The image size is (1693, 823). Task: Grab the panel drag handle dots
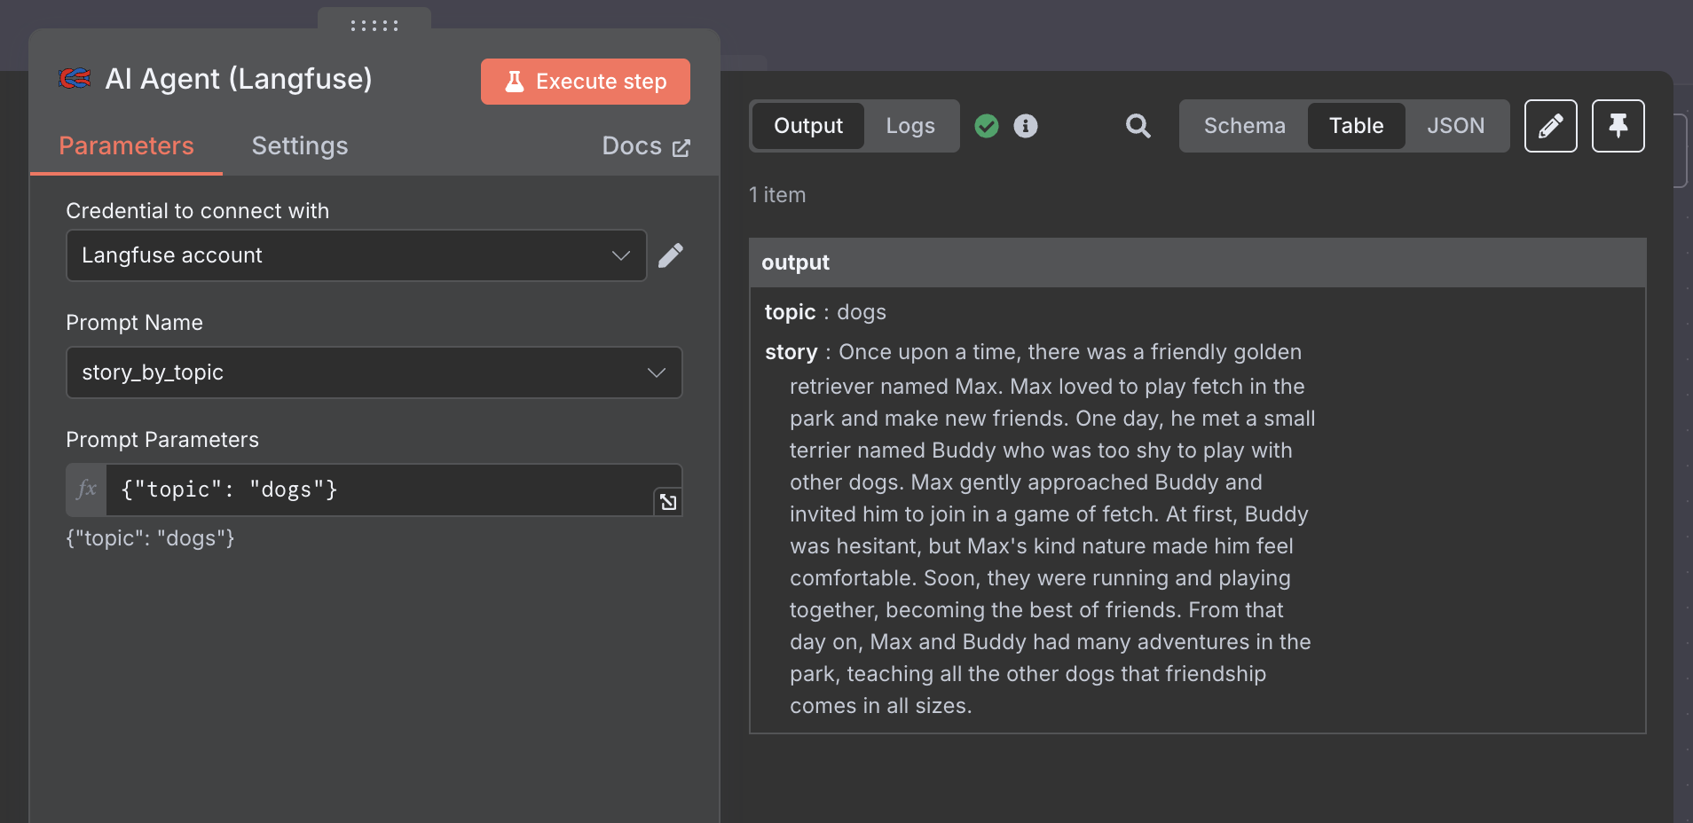(x=374, y=26)
